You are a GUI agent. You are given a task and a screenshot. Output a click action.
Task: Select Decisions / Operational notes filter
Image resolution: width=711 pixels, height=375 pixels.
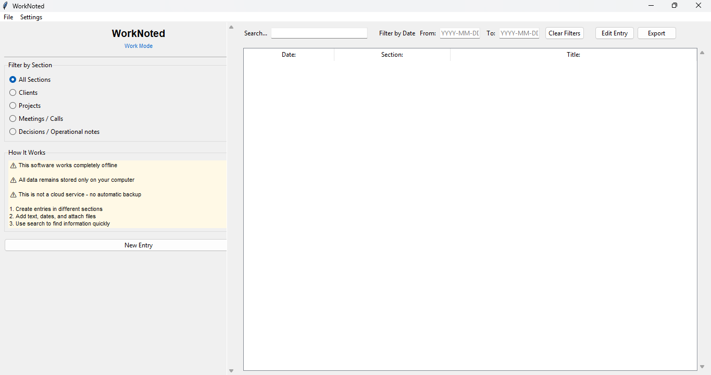coord(13,132)
